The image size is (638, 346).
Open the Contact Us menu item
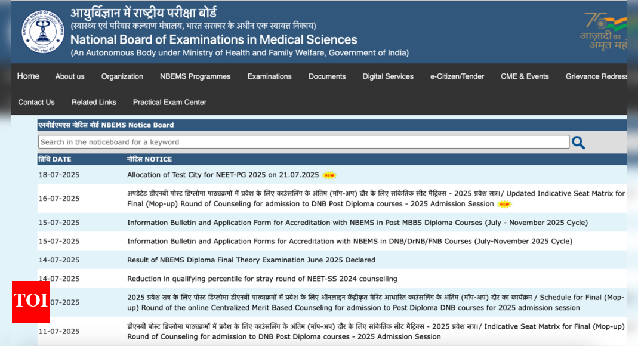[36, 103]
